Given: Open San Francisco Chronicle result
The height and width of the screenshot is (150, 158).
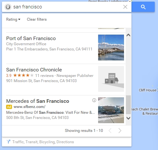Looking at the screenshot, I should (x=34, y=70).
